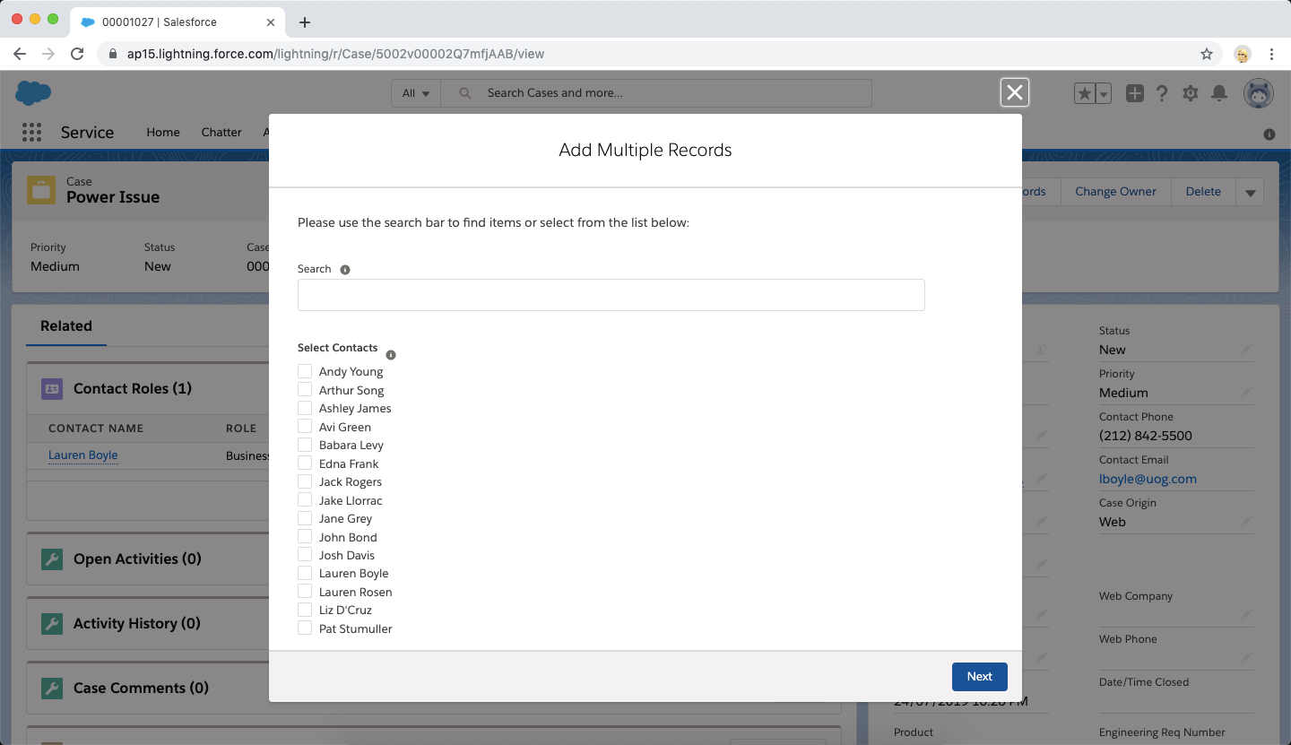This screenshot has width=1291, height=745.
Task: Open the user profile avatar
Action: click(1258, 92)
